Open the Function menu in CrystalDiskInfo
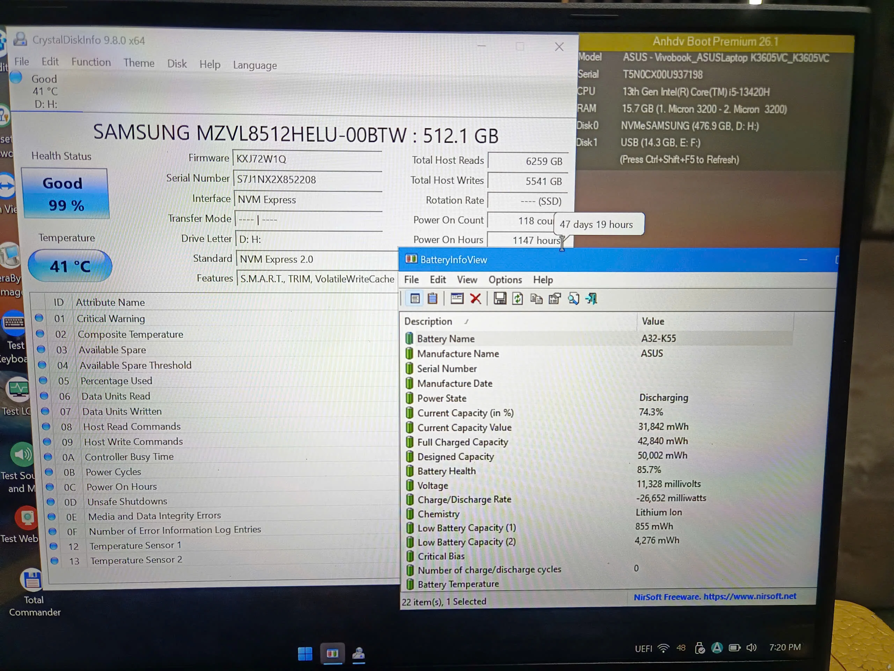Image resolution: width=894 pixels, height=671 pixels. pos(91,62)
